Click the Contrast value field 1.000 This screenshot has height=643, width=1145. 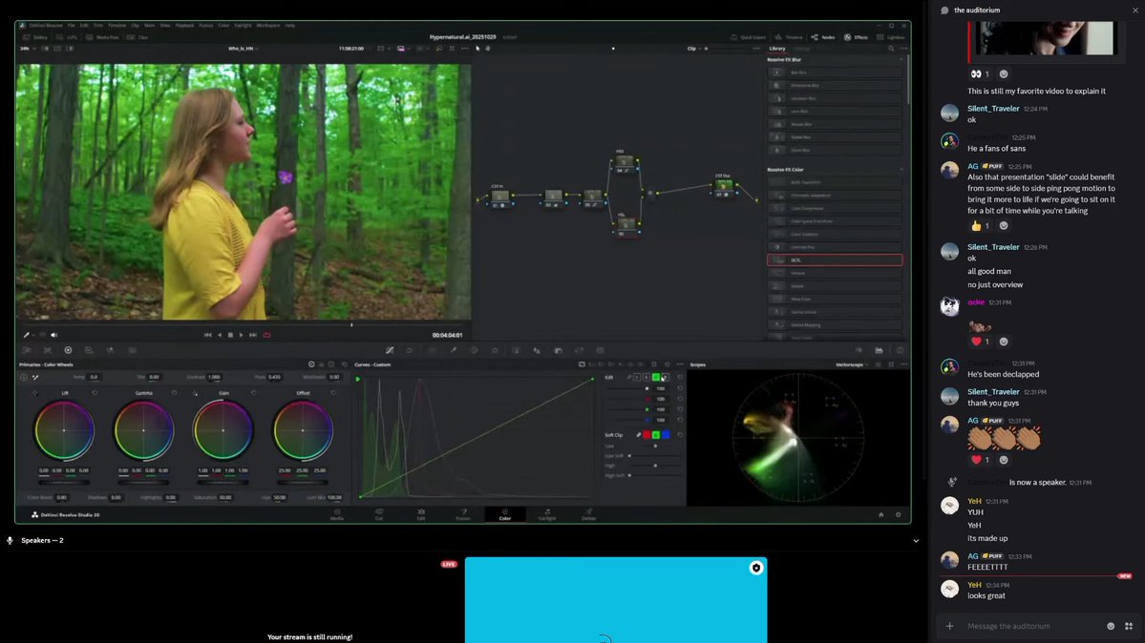(x=214, y=378)
